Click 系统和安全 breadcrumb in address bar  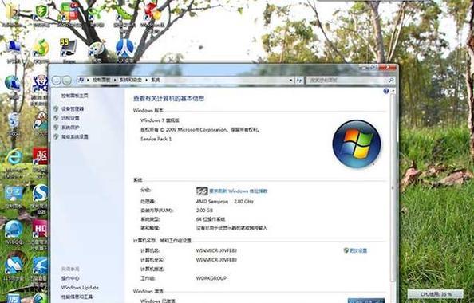click(x=131, y=80)
